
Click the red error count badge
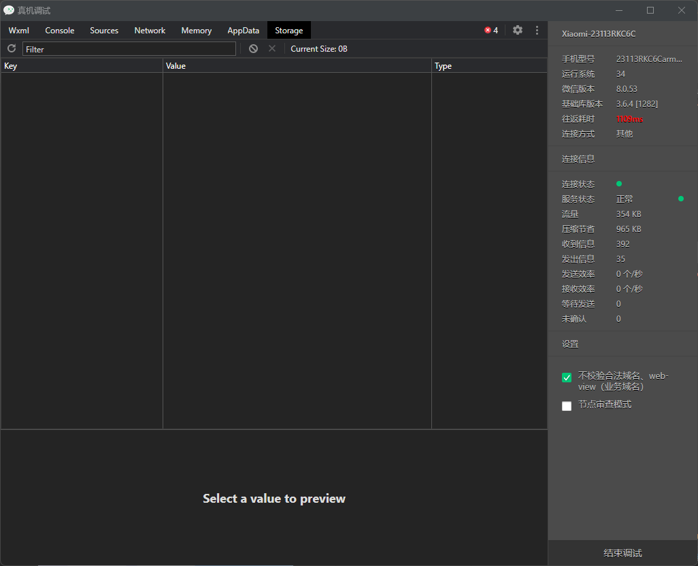491,30
